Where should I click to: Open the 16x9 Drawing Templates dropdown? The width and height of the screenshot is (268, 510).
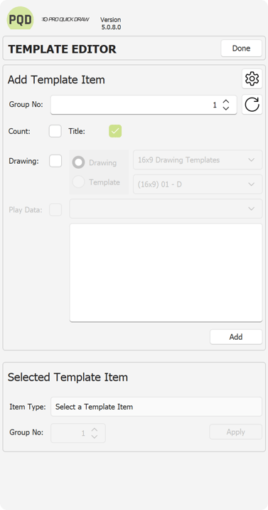tap(198, 160)
